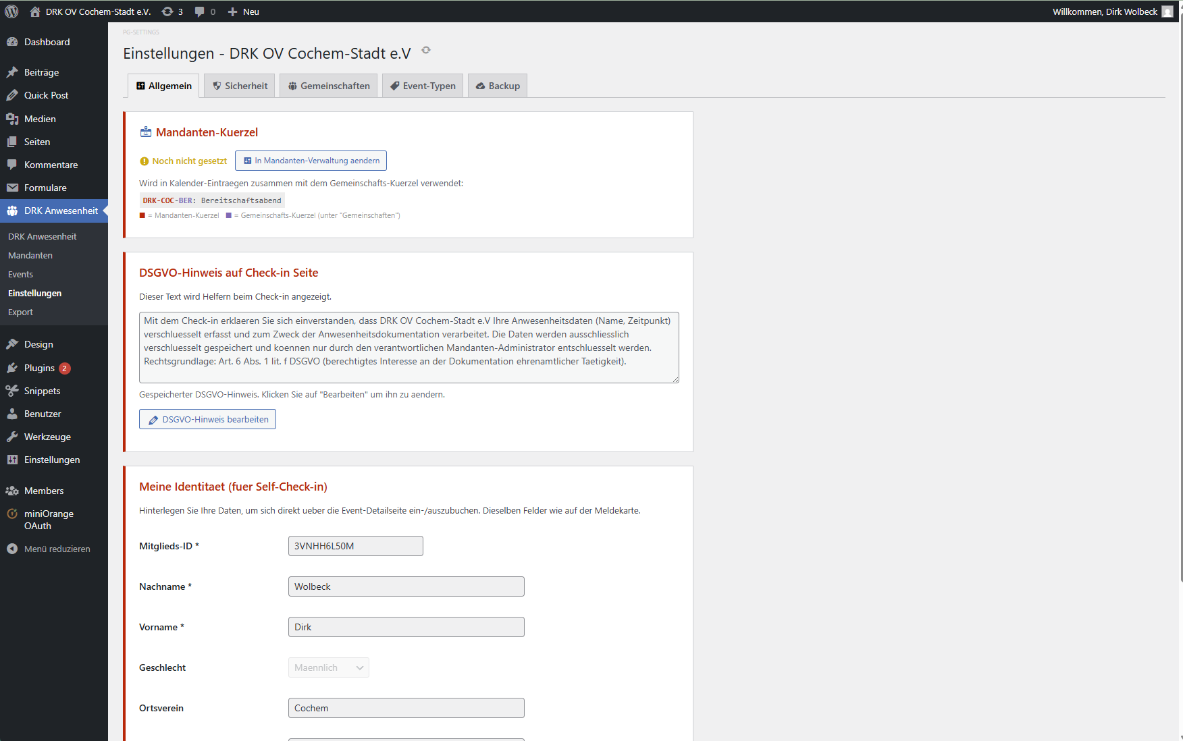Click the Seiten pages icon
The height and width of the screenshot is (741, 1183).
pyautogui.click(x=12, y=142)
